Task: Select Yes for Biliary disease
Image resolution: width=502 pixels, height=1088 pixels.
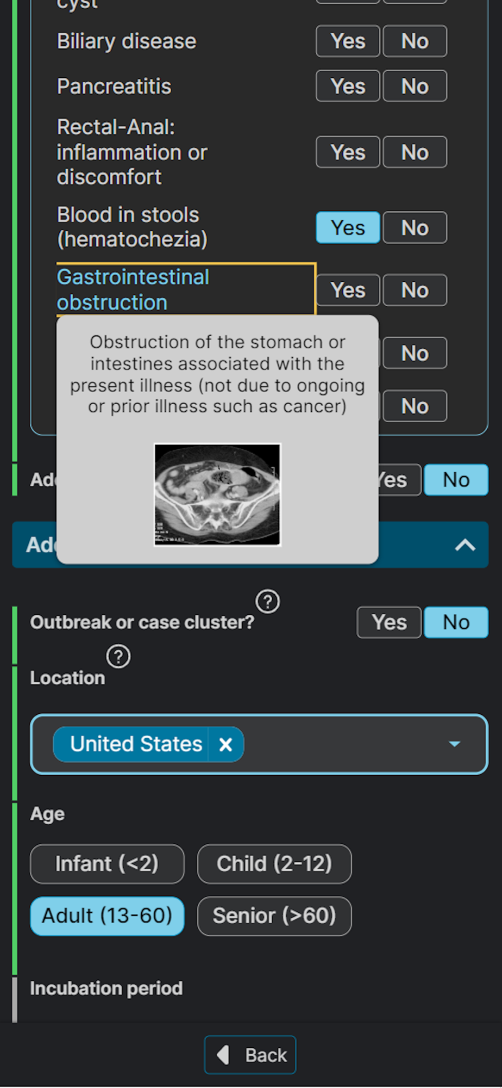Action: (348, 41)
